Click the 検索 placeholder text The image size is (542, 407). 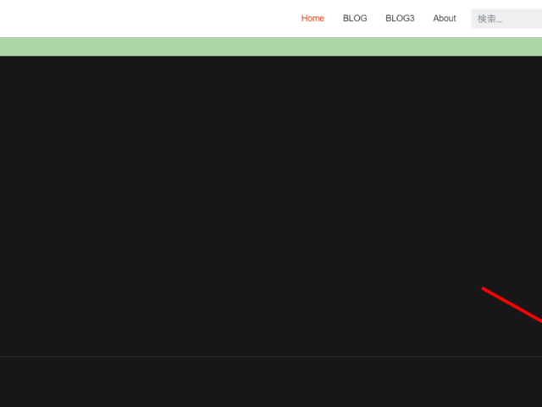tap(489, 19)
